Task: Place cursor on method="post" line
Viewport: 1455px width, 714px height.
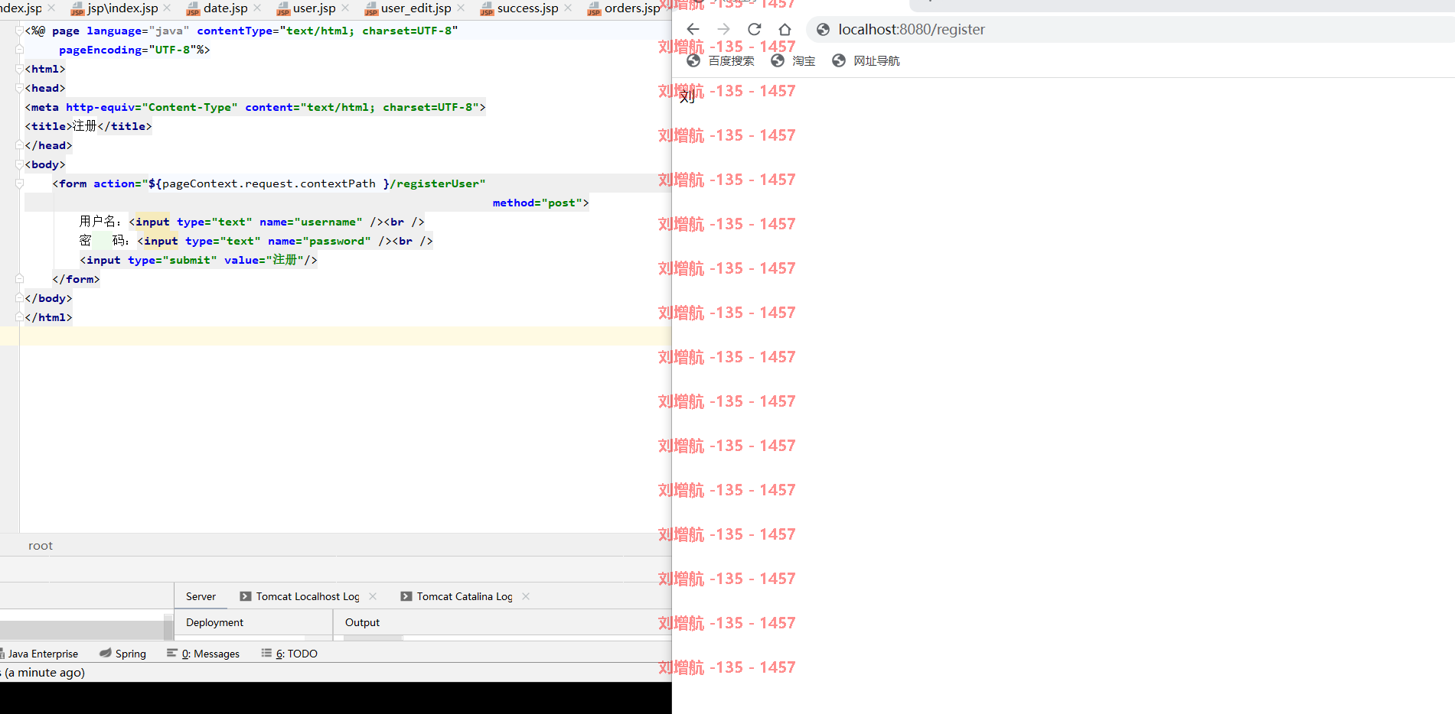Action: pos(540,203)
